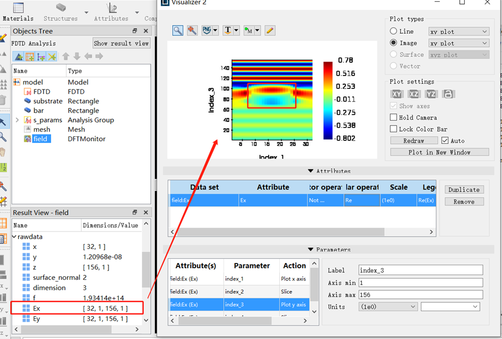502x339 pixels.
Task: Click the Structures block icon in ribbon
Action: (60, 8)
